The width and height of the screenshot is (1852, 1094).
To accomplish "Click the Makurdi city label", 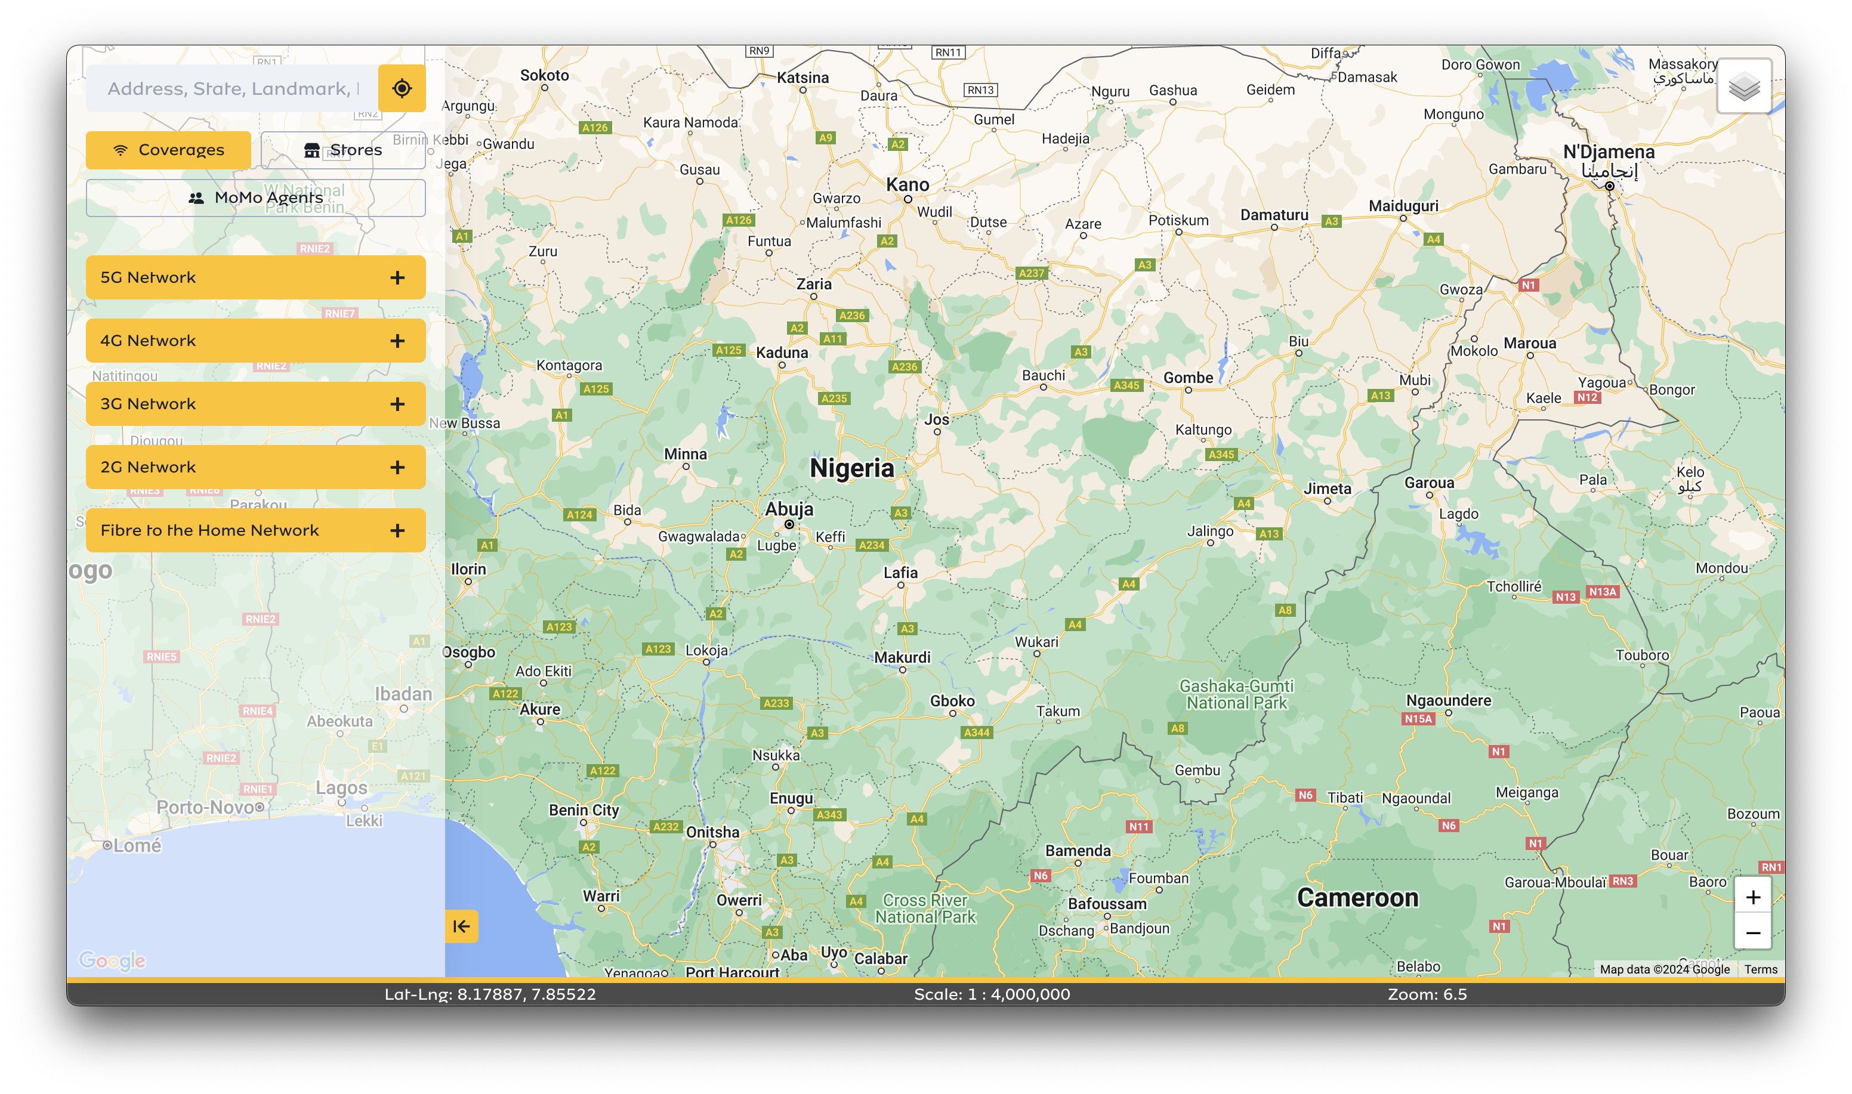I will point(902,657).
